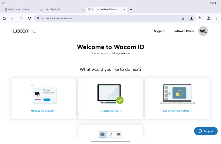
Task: Click the laptop software illustration
Action: coord(177,94)
